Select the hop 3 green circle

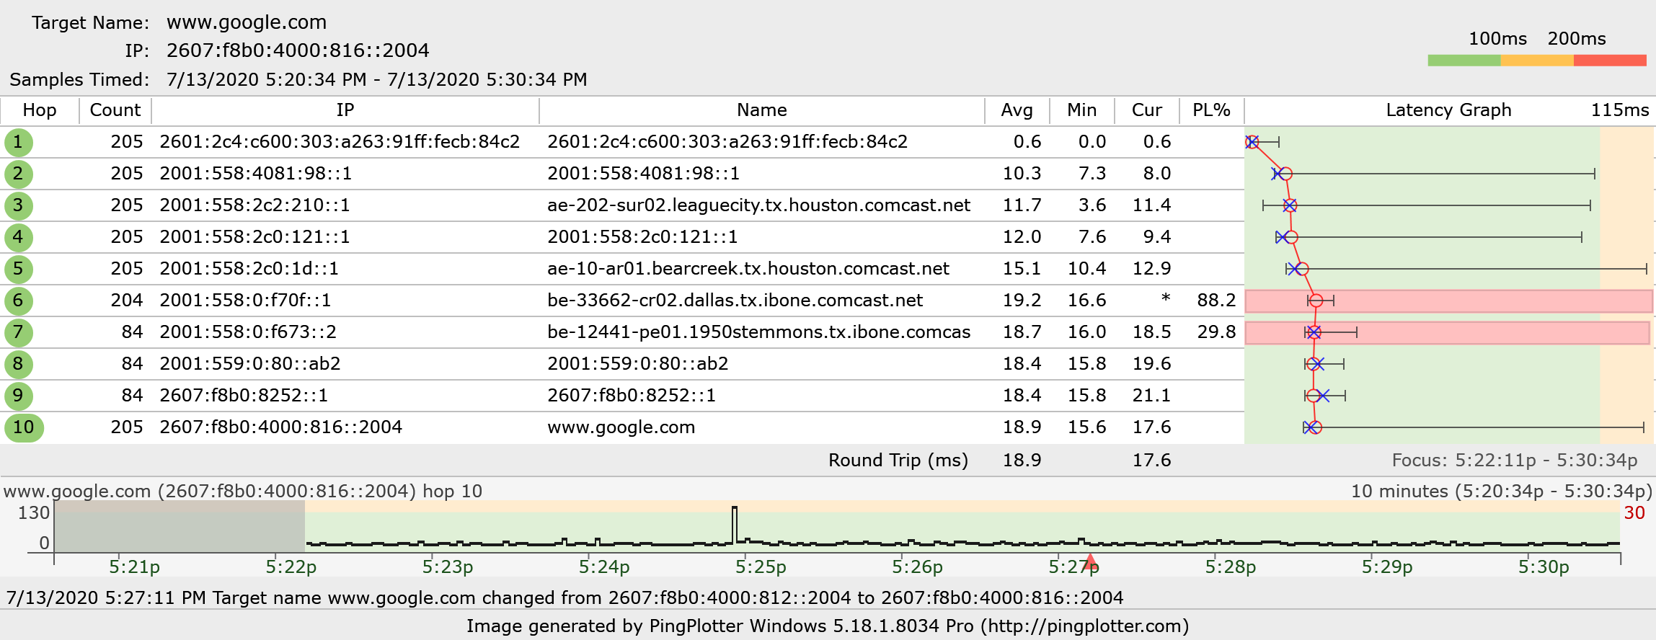[18, 205]
